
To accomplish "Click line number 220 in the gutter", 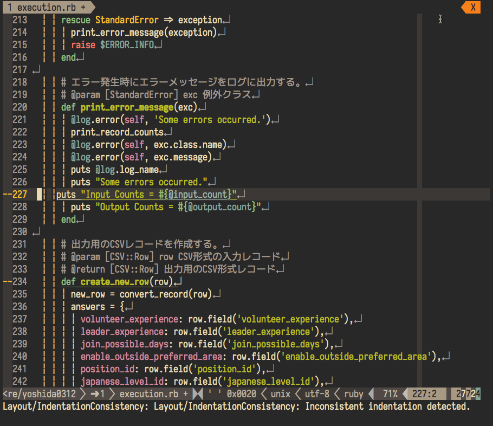I will point(20,107).
